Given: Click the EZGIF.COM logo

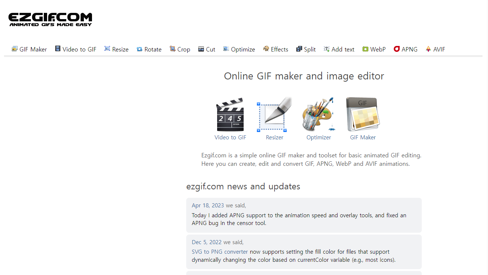Looking at the screenshot, I should click(x=50, y=19).
